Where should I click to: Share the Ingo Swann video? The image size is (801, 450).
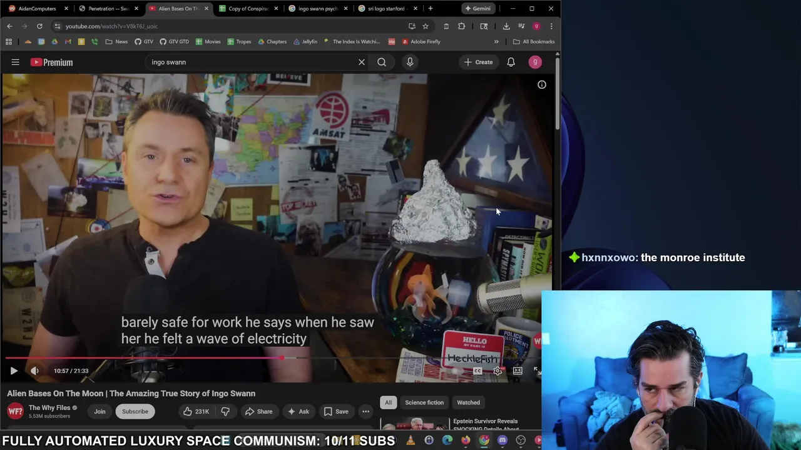pyautogui.click(x=258, y=411)
